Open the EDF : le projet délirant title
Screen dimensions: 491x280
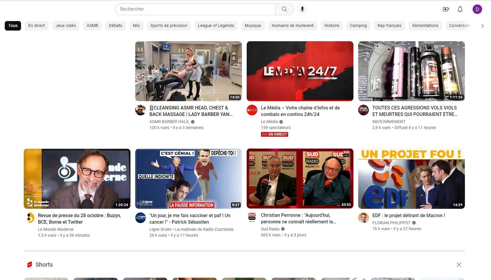tap(409, 216)
